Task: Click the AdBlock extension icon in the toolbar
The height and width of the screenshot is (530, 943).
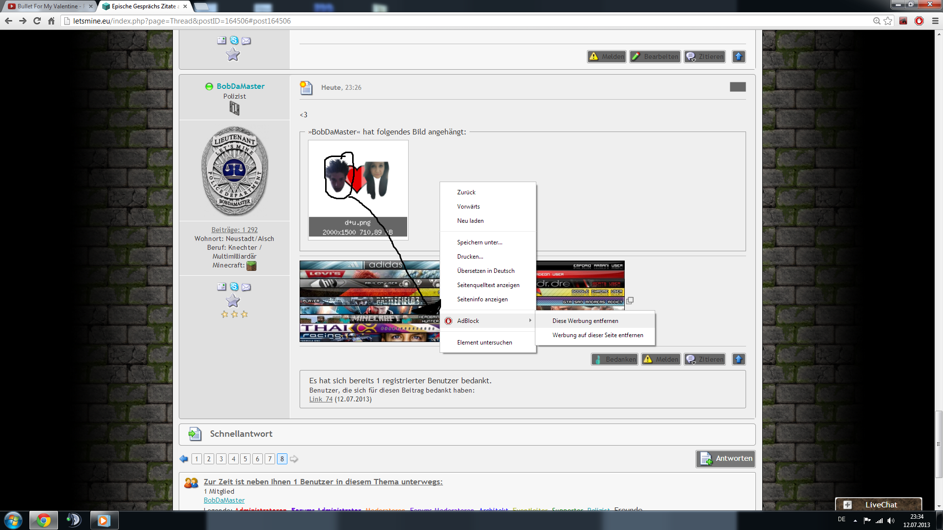Action: 919,21
